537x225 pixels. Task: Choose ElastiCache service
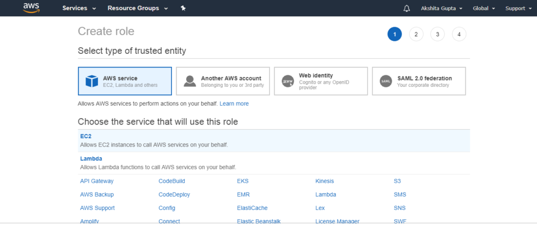pos(252,208)
